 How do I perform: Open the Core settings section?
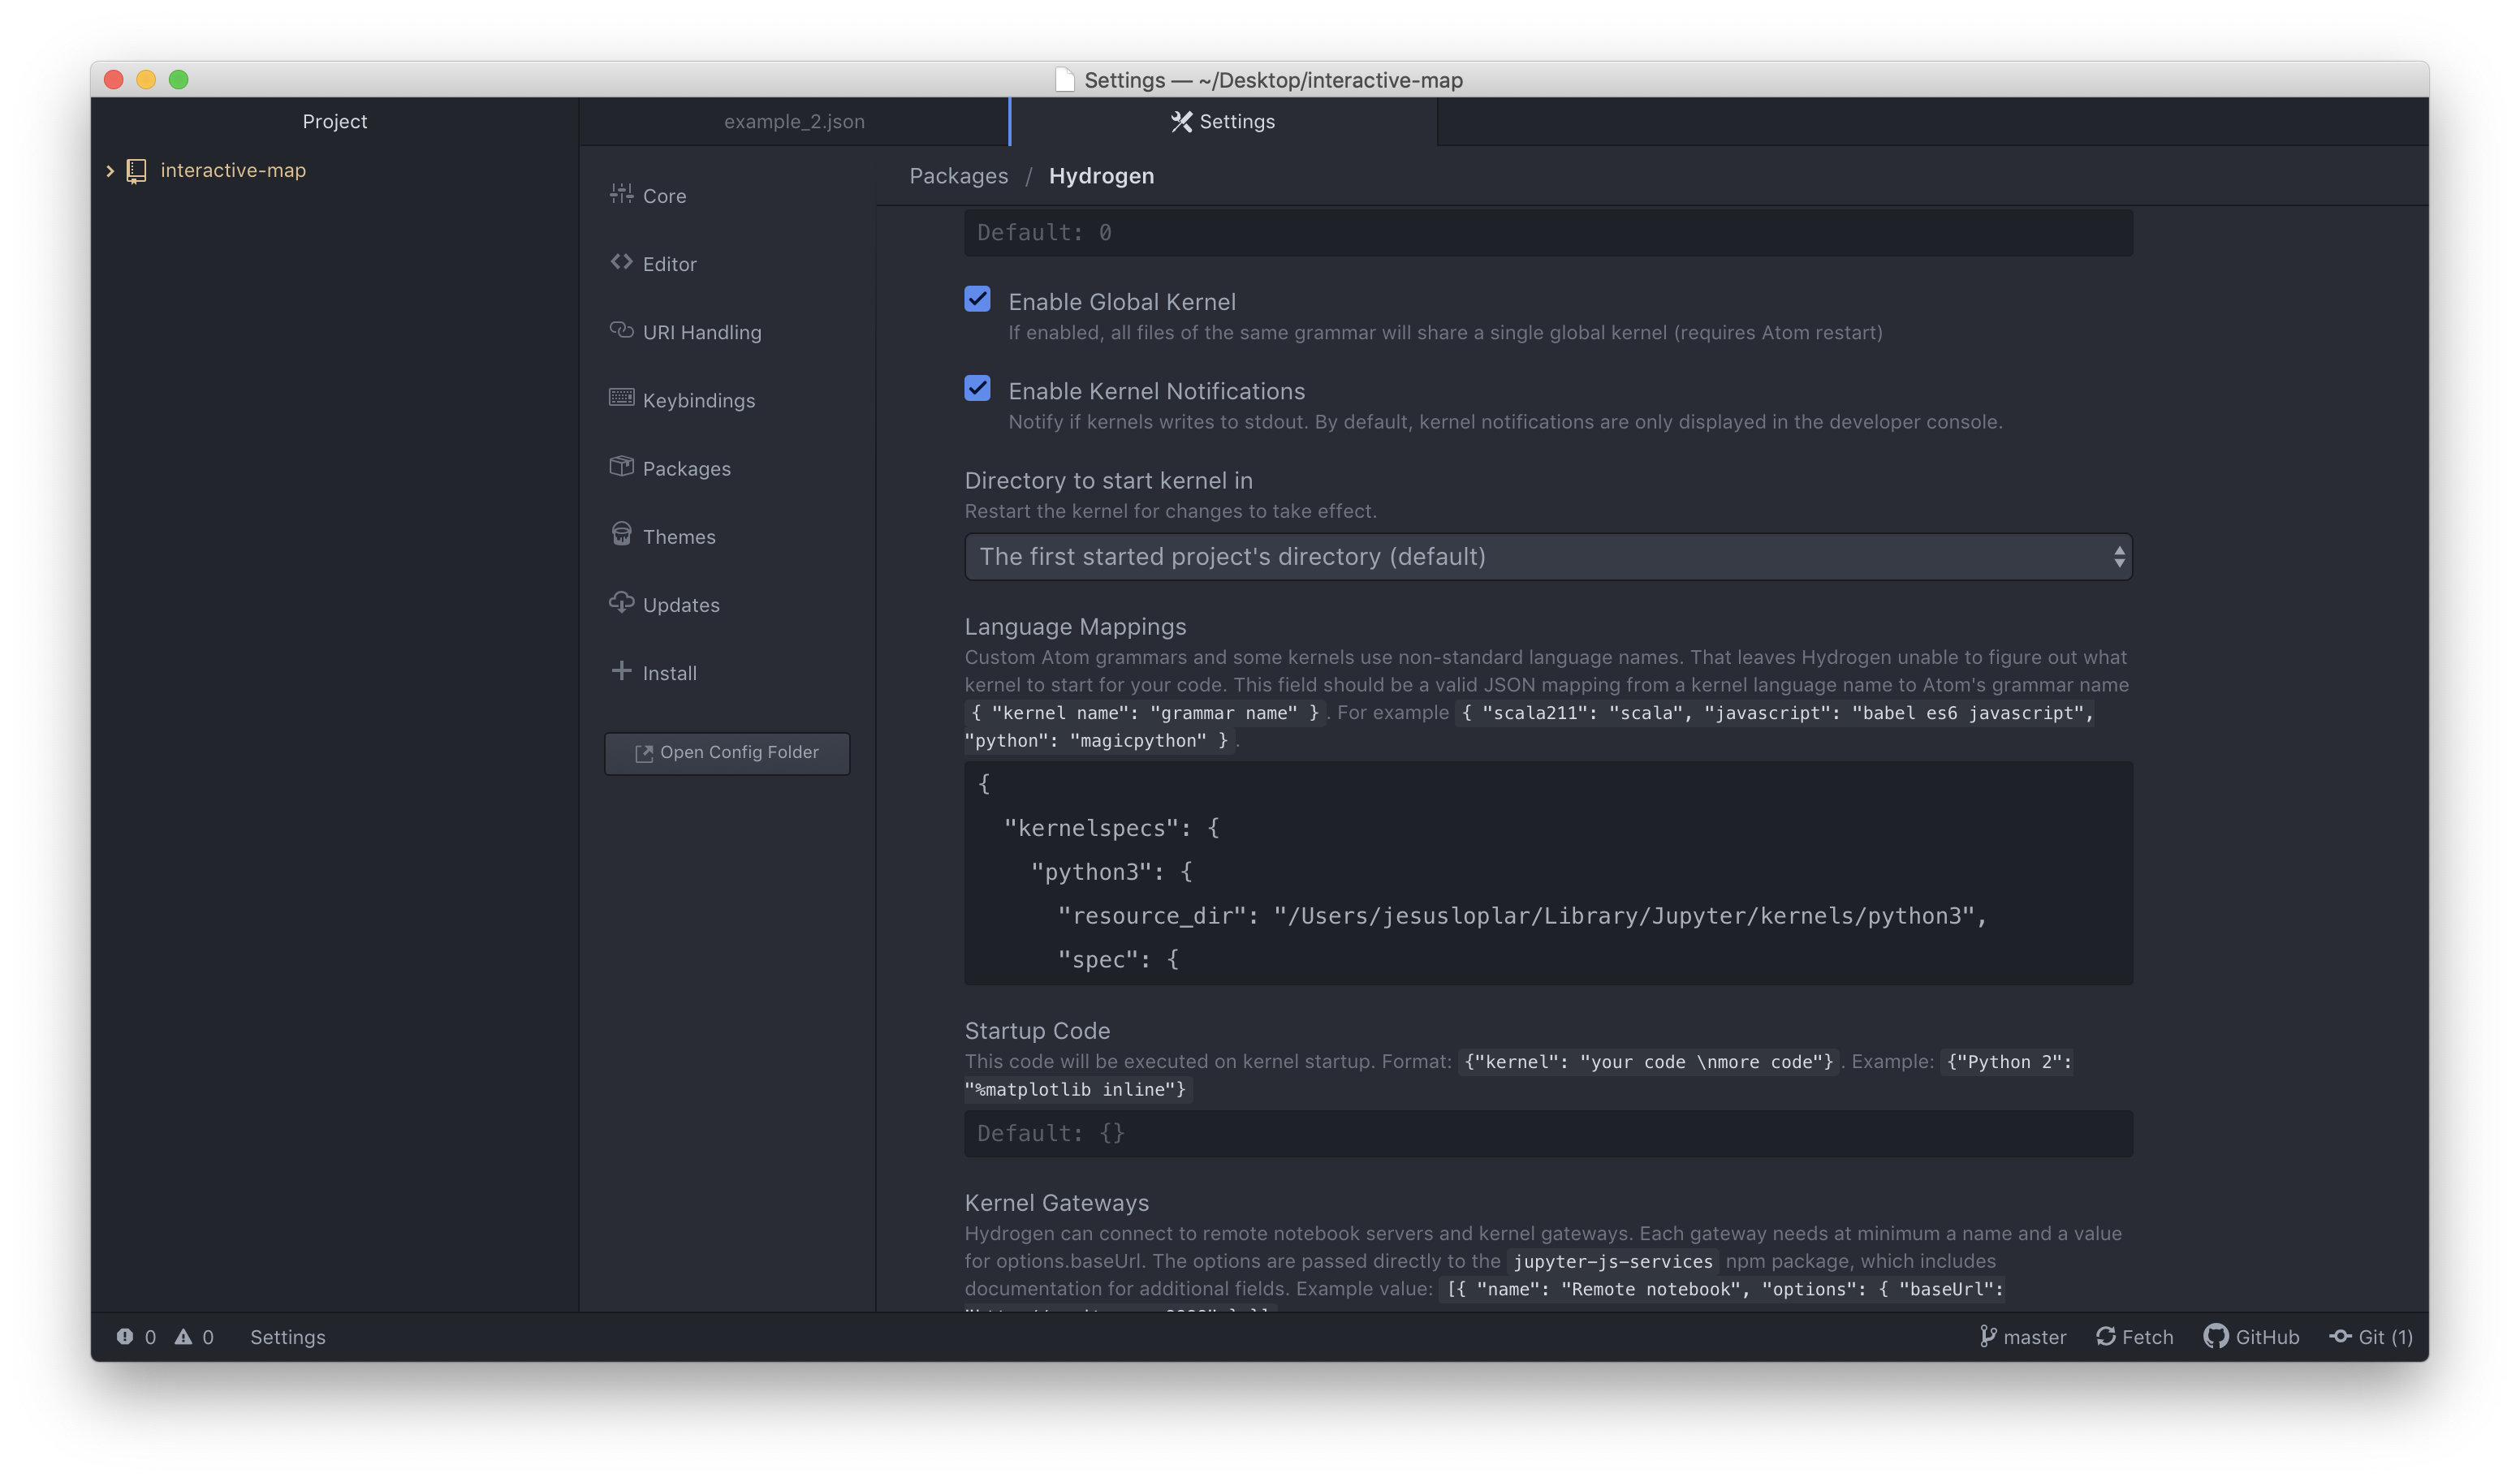(x=665, y=196)
